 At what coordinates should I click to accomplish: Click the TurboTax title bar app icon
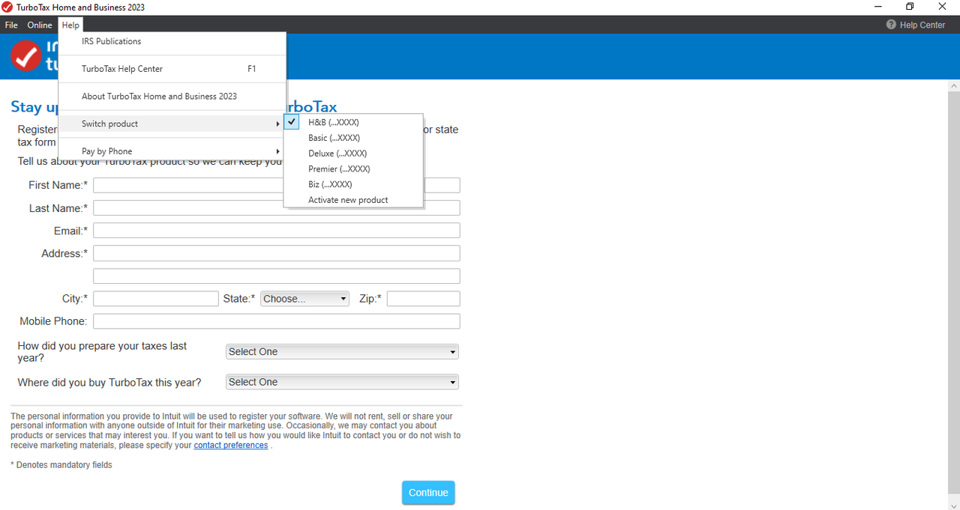pyautogui.click(x=7, y=7)
